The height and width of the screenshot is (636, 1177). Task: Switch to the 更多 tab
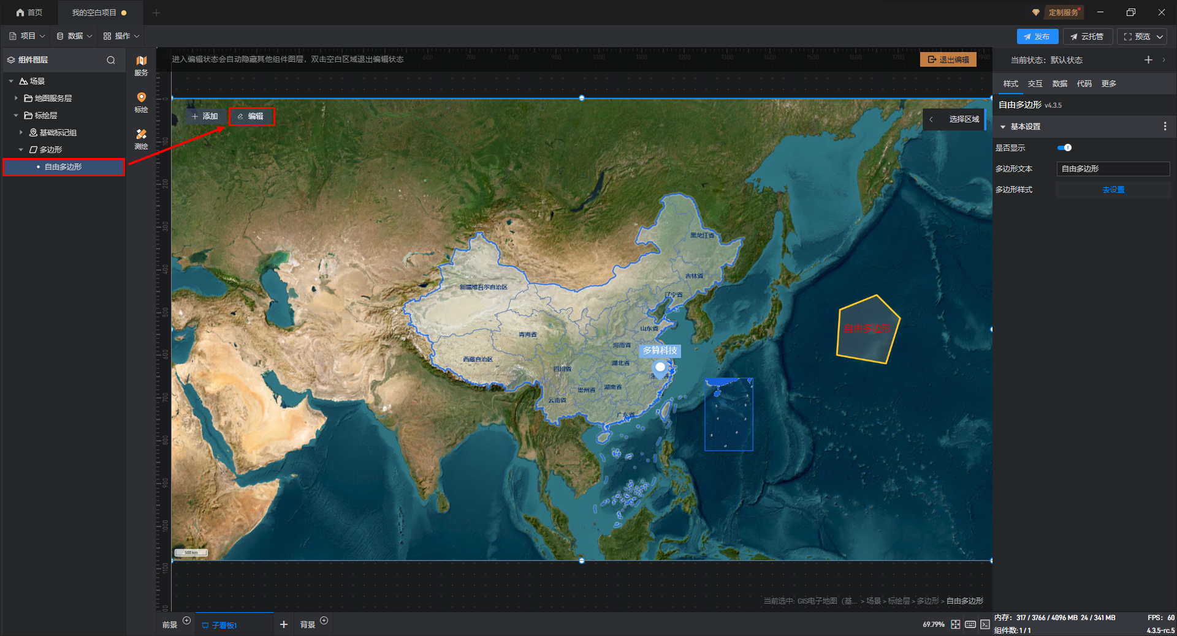coord(1108,84)
